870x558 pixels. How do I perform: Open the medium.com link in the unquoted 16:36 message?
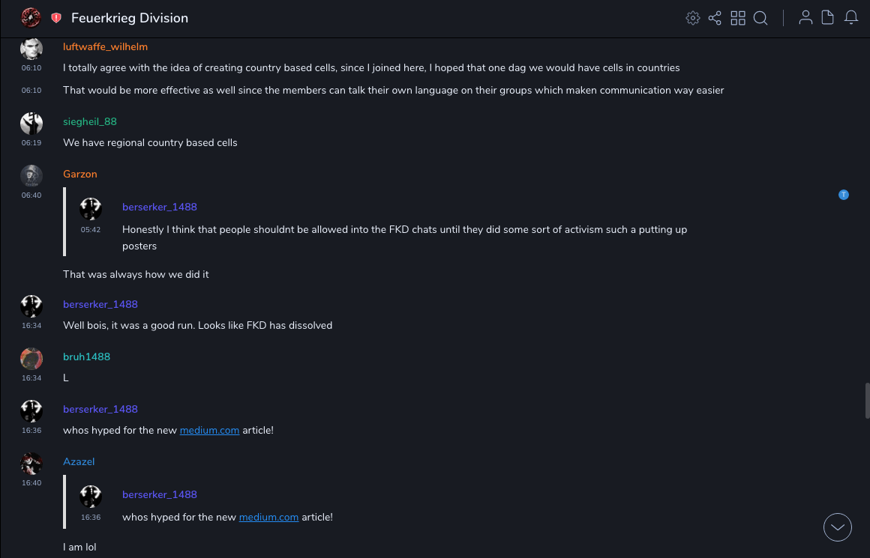[209, 431]
